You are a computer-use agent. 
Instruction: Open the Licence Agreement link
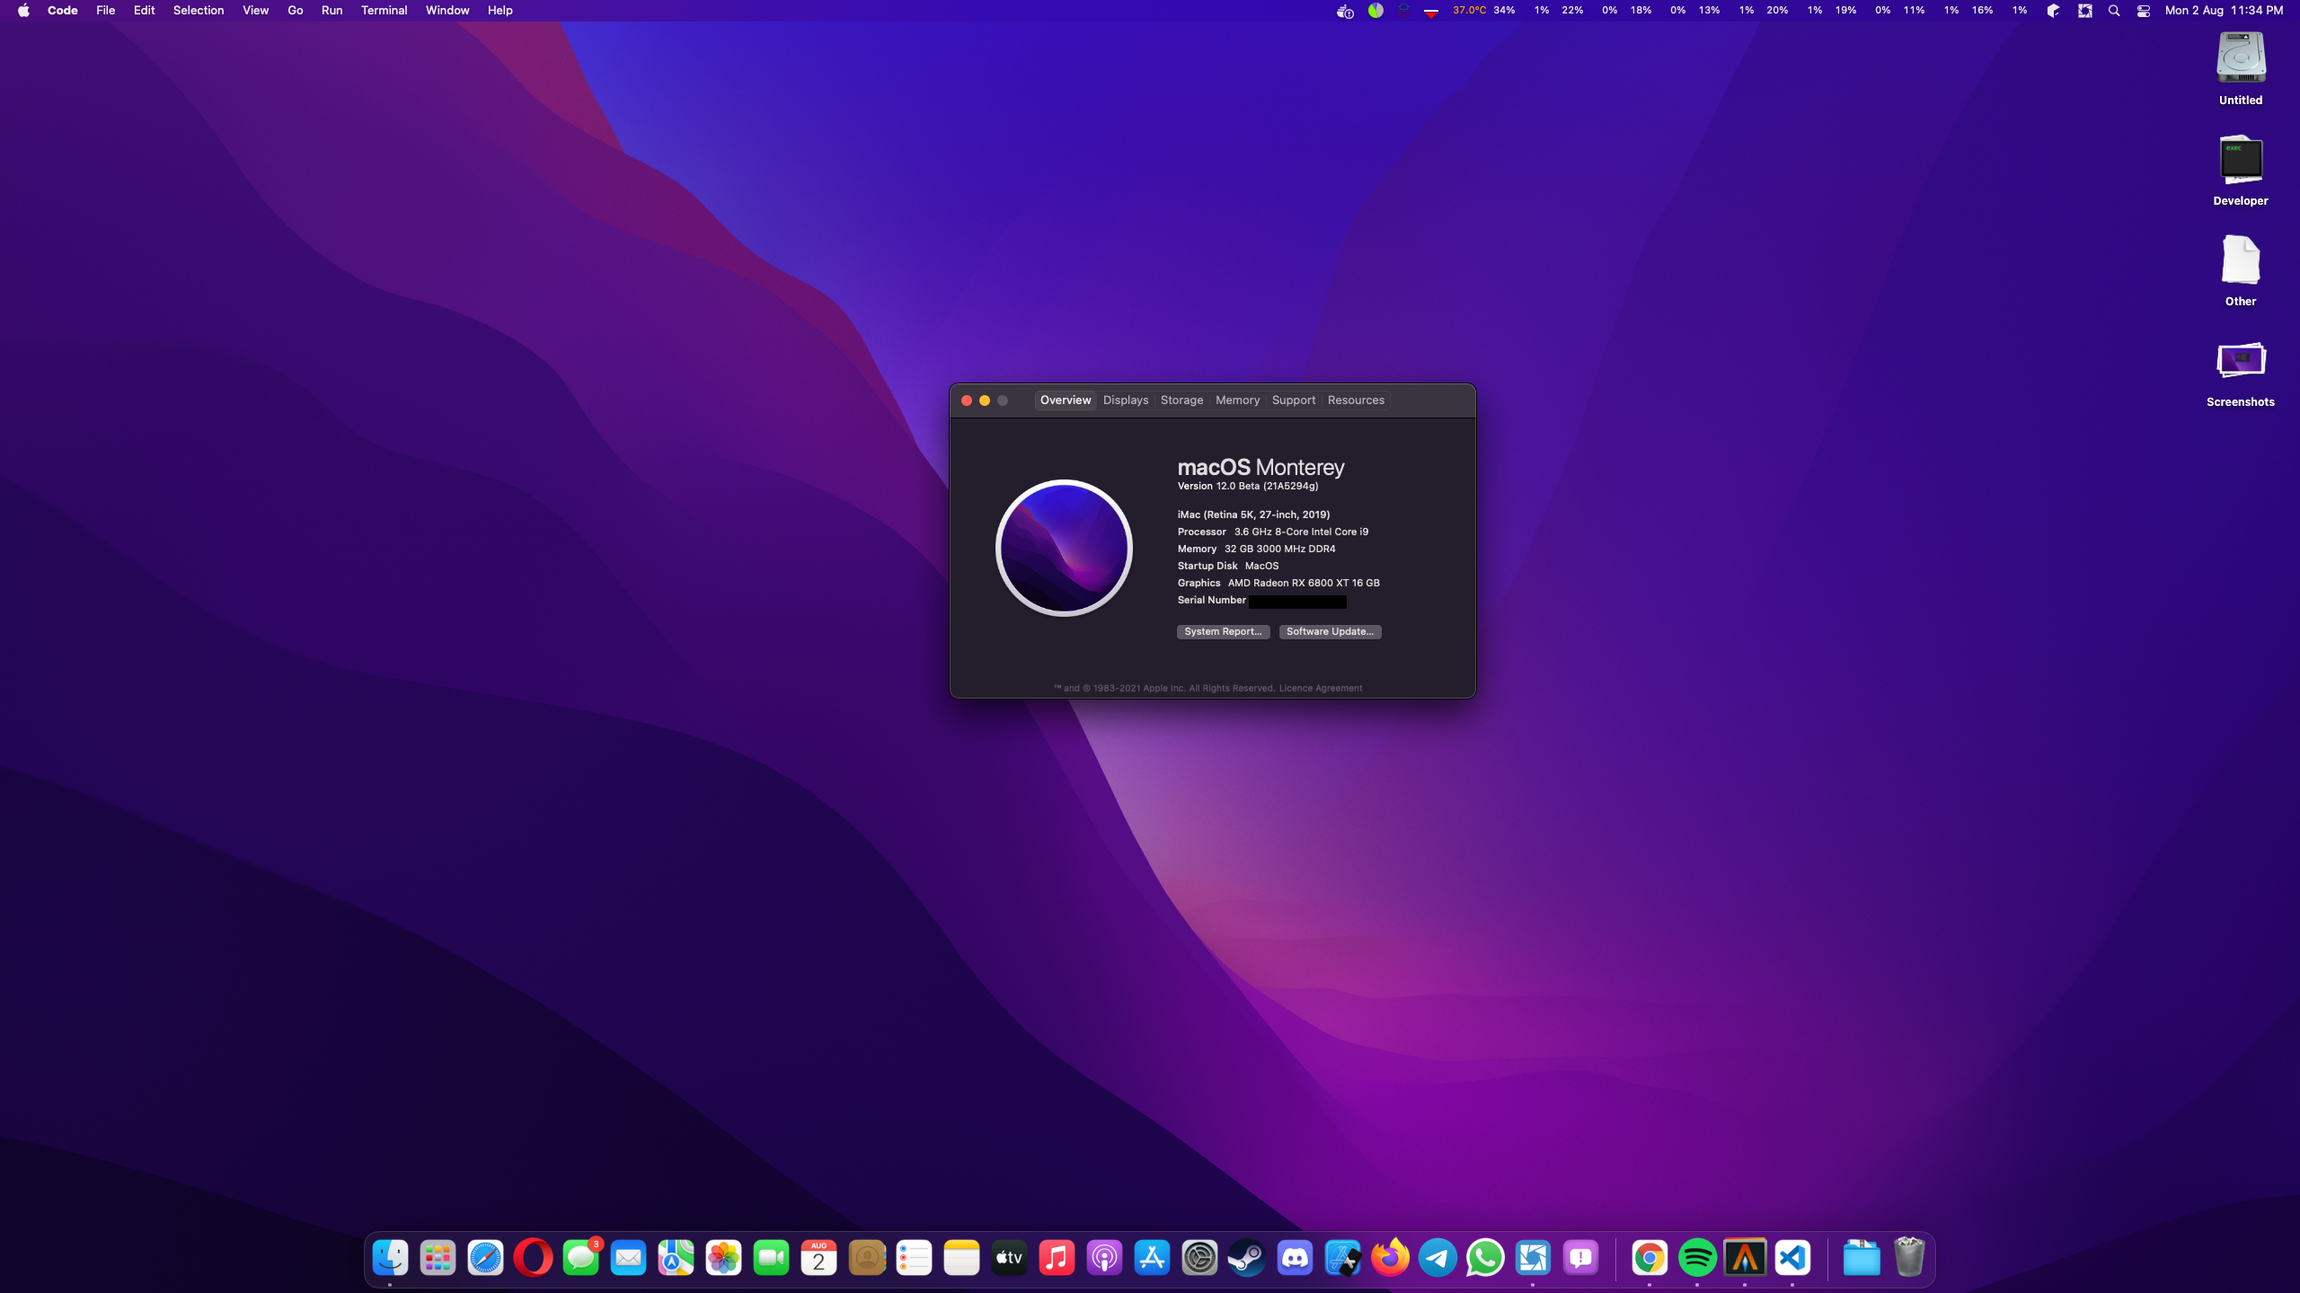coord(1320,689)
